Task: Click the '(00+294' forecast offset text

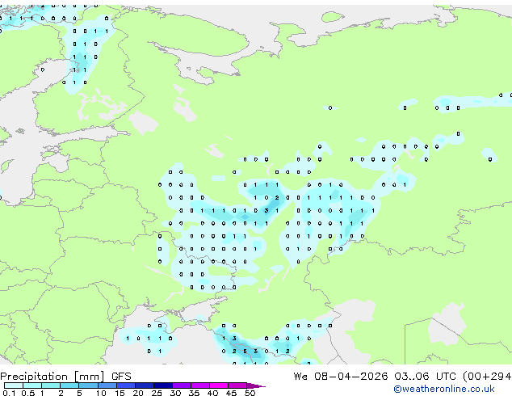Action: coord(487,377)
